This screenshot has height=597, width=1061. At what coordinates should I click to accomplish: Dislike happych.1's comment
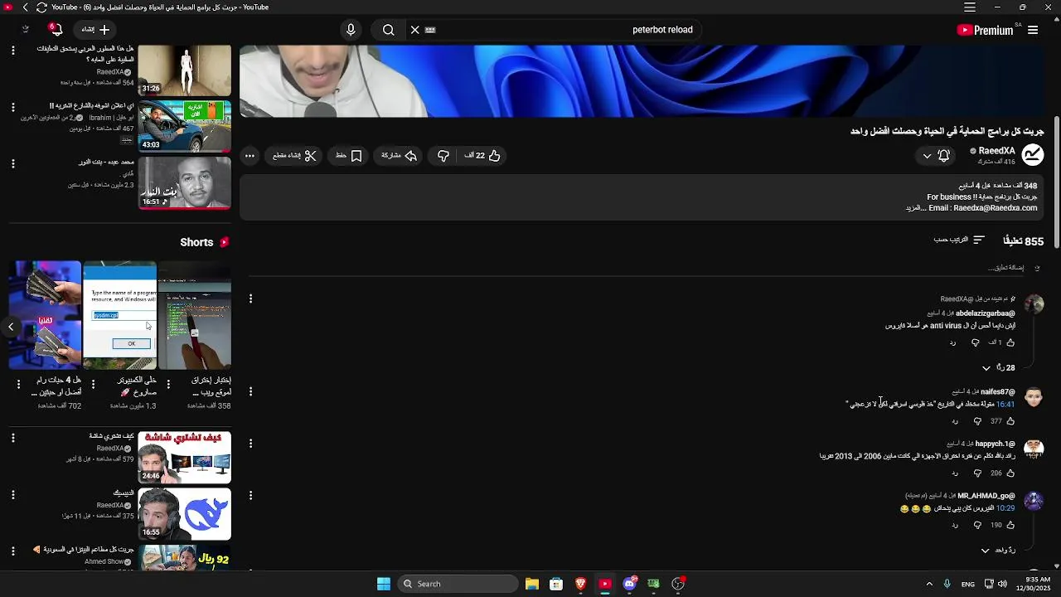click(977, 473)
